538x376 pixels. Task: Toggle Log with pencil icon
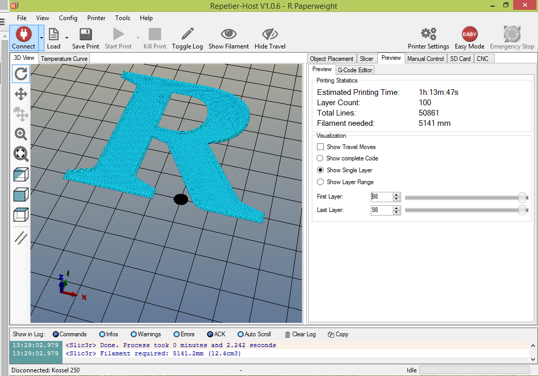pyautogui.click(x=187, y=34)
